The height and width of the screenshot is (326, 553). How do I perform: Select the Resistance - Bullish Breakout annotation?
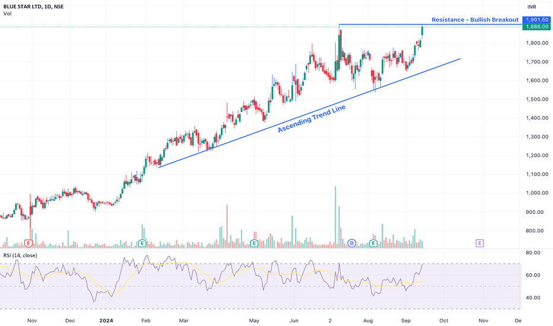click(x=475, y=20)
